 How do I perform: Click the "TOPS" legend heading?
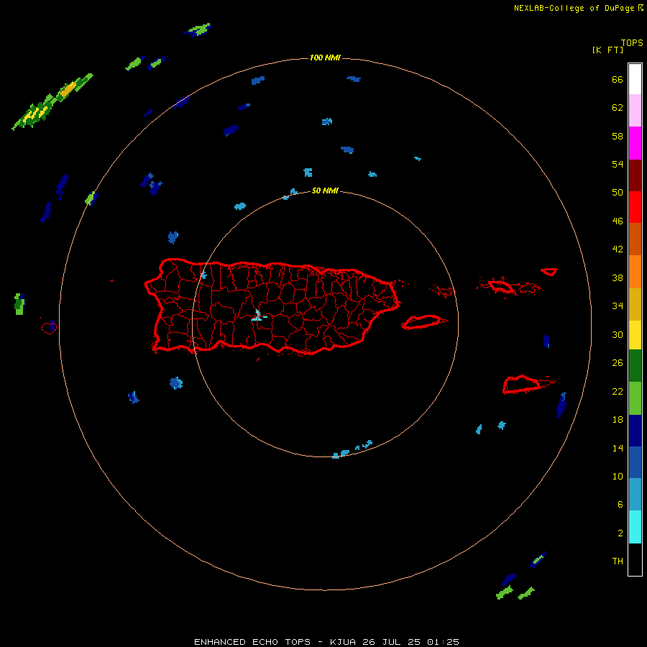tap(632, 42)
